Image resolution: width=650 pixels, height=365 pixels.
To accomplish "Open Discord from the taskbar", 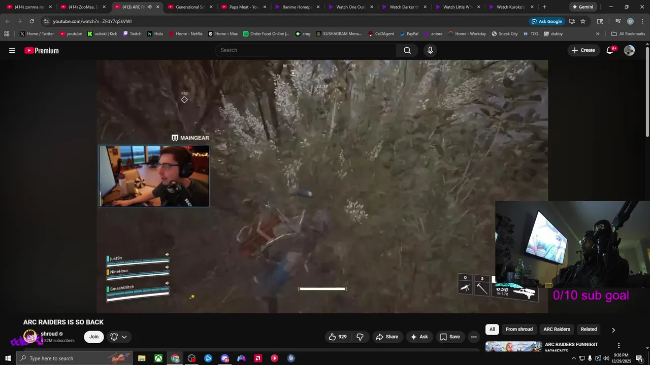I will (225, 358).
